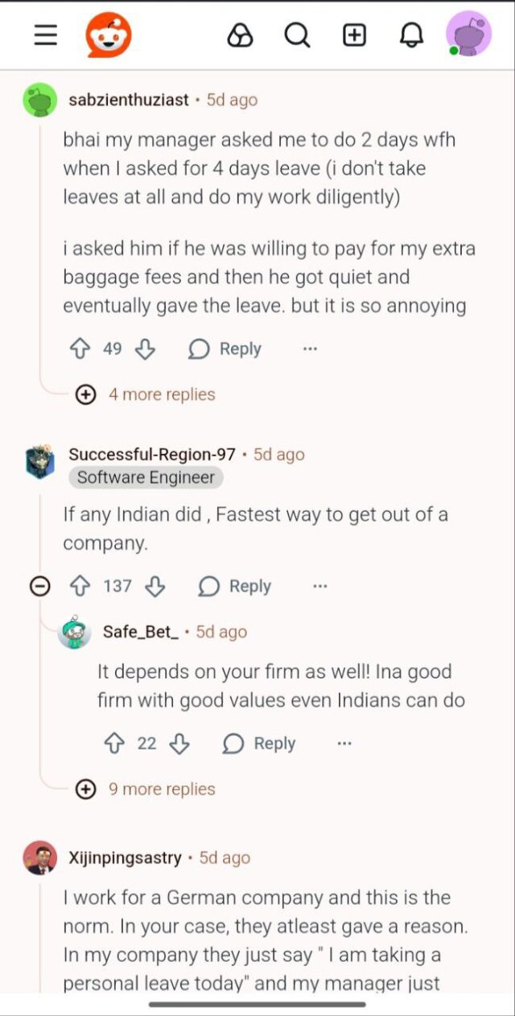Collapse Successful-Region-97's comment thread
Viewport: 515px width, 1016px height.
(39, 586)
